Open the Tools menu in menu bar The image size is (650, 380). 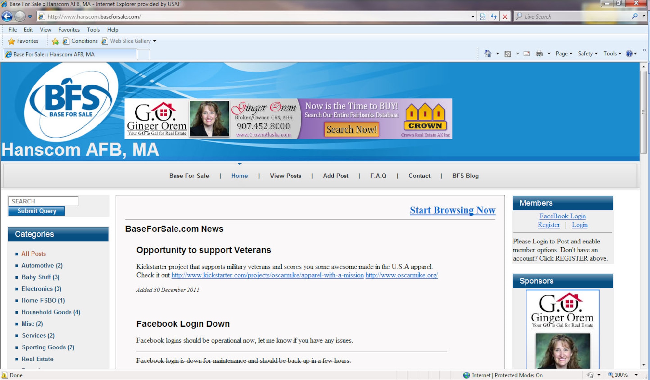(93, 30)
